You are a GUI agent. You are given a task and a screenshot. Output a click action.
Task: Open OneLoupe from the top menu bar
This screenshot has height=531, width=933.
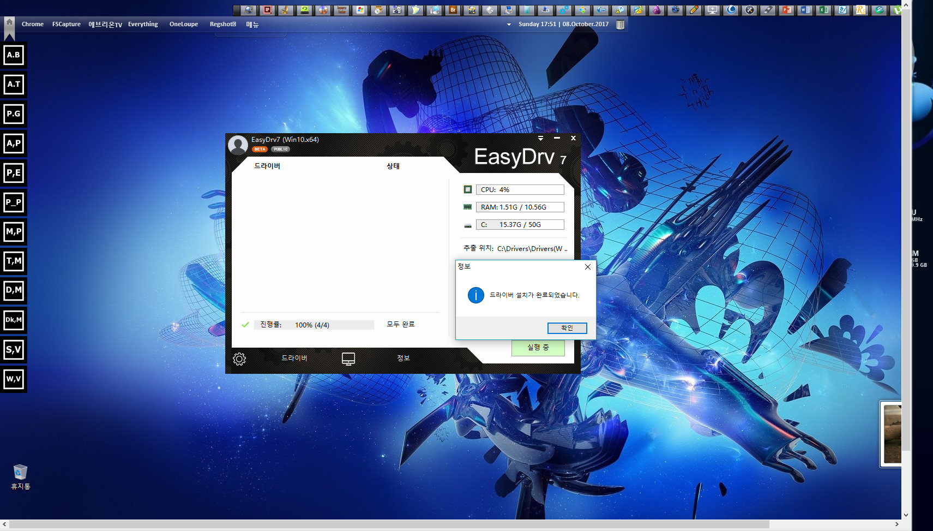coord(184,24)
